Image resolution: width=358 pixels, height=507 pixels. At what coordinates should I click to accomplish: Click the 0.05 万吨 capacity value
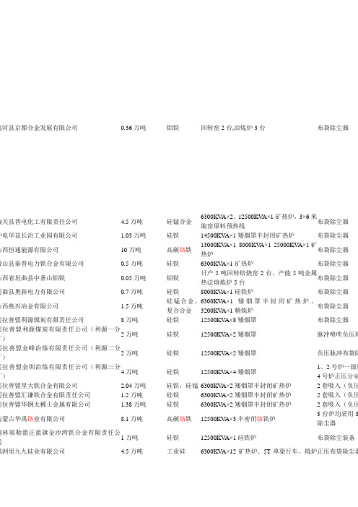[x=133, y=278]
